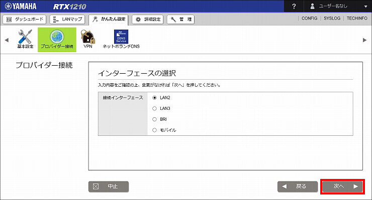The height and width of the screenshot is (200, 372).
Task: Click the 中止 cancel button
Action: pyautogui.click(x=109, y=186)
